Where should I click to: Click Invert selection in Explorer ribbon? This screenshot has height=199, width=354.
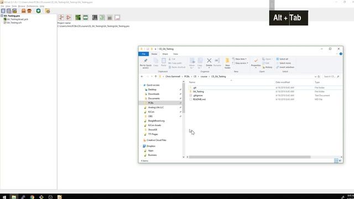tap(285, 67)
